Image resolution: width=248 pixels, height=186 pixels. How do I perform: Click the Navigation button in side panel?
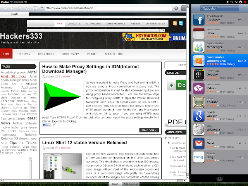coord(219,9)
